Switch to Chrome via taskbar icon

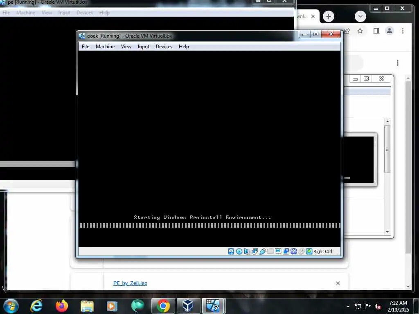click(163, 306)
